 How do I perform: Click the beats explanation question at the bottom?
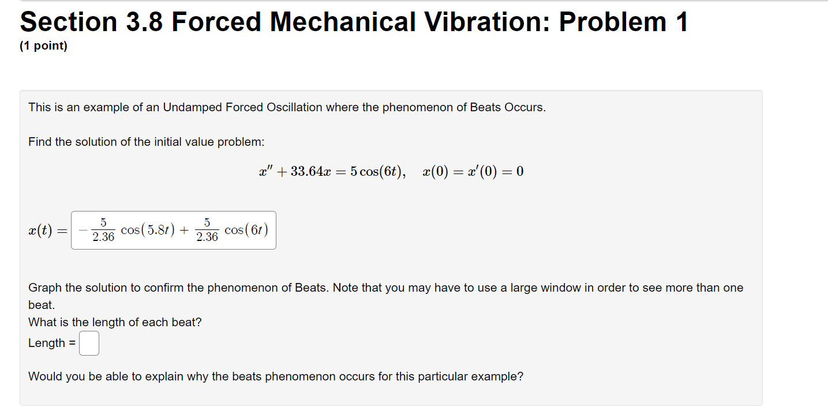(275, 376)
